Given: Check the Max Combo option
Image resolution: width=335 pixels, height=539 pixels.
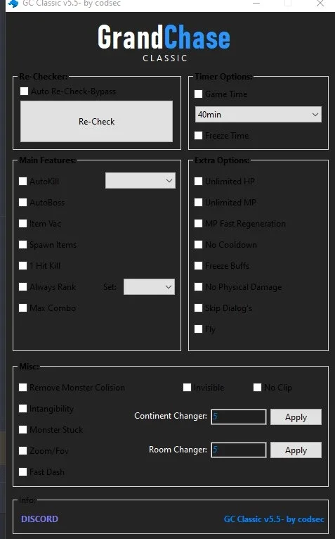Looking at the screenshot, I should 23,307.
